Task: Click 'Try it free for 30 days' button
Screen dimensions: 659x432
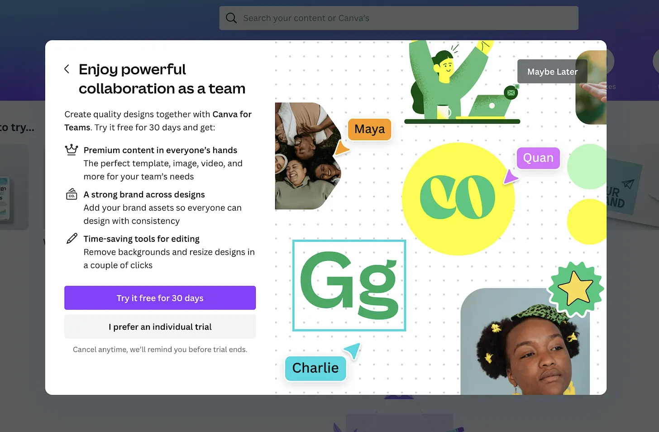Action: pyautogui.click(x=160, y=298)
